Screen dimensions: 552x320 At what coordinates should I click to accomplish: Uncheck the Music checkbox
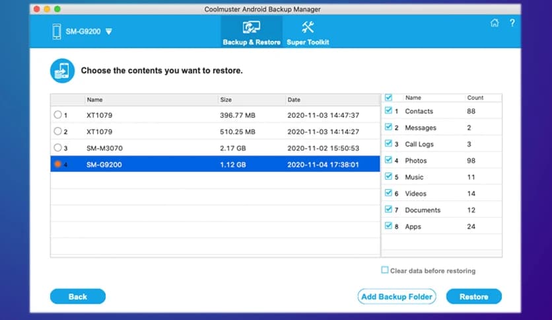point(388,177)
